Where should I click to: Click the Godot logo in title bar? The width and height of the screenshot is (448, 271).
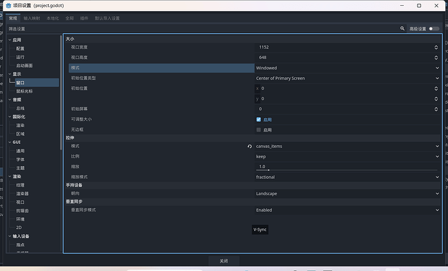8,5
